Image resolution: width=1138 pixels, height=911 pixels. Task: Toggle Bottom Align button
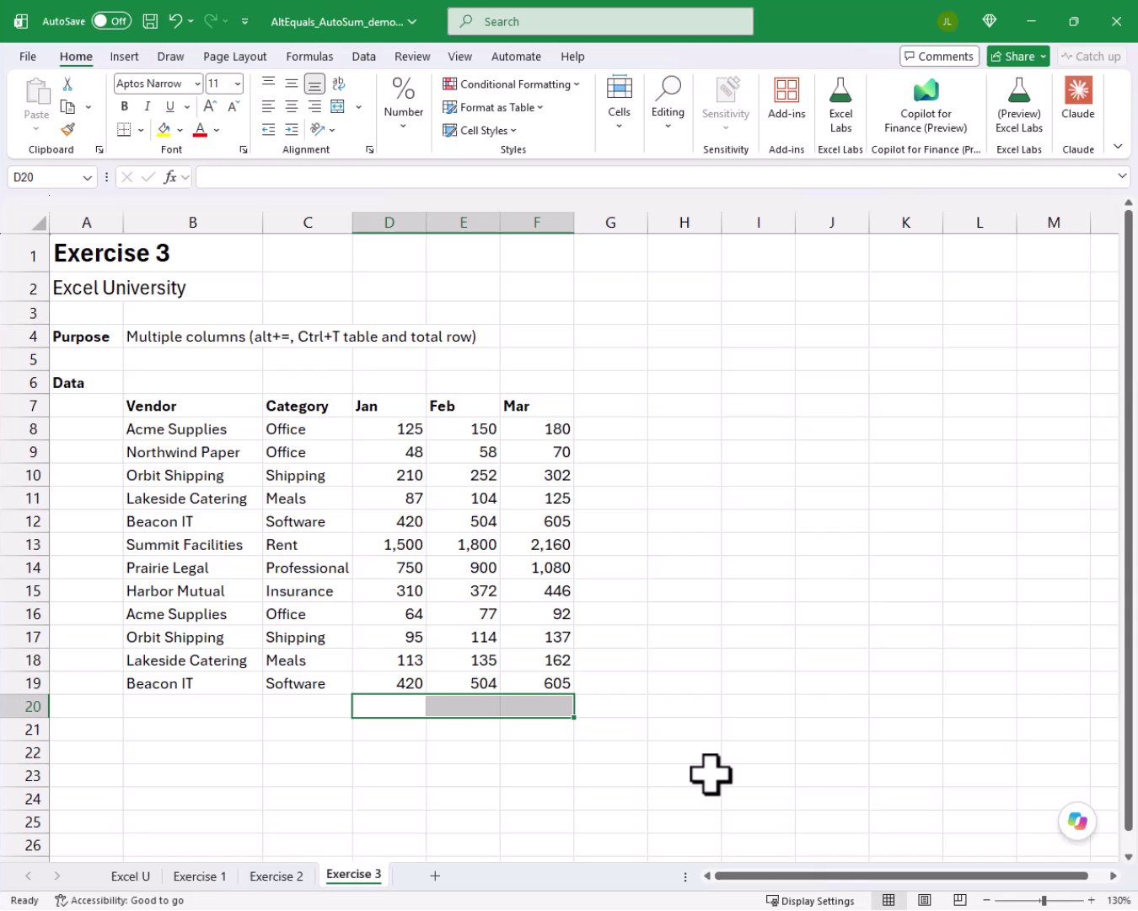pos(314,84)
